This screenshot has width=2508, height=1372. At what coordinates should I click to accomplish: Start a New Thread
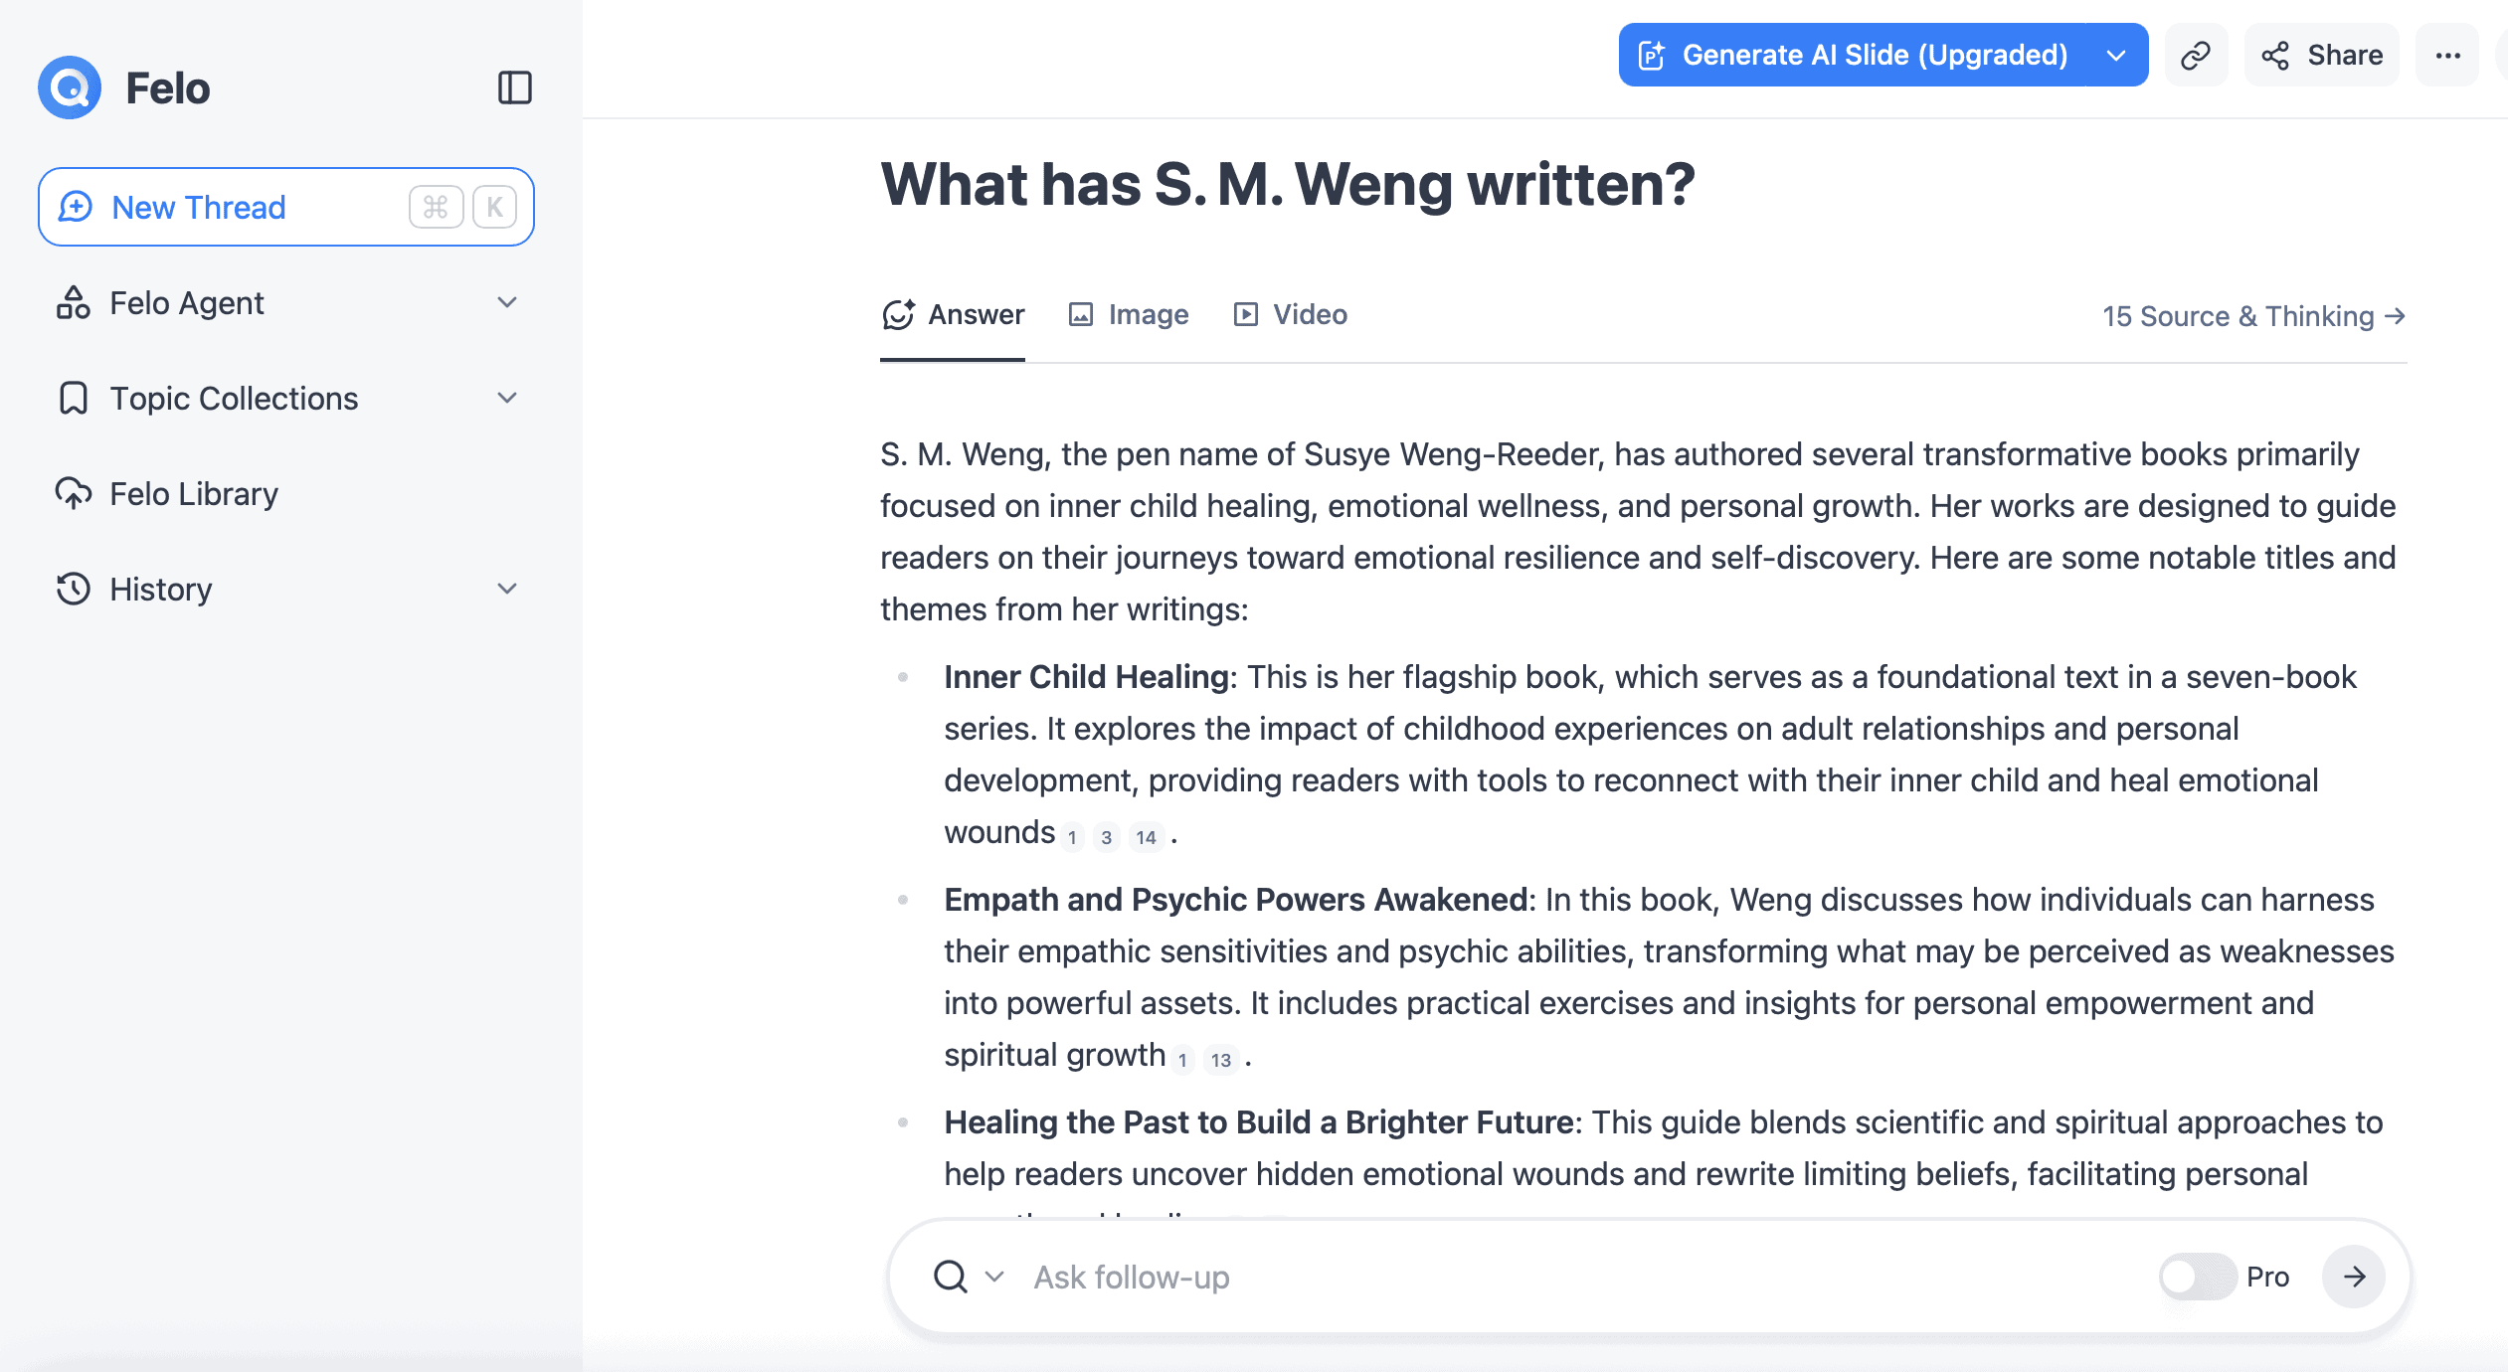(286, 207)
